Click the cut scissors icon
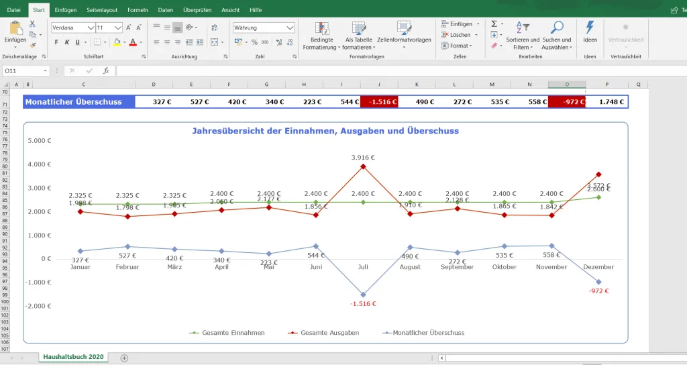This screenshot has height=365, width=687. click(x=32, y=23)
